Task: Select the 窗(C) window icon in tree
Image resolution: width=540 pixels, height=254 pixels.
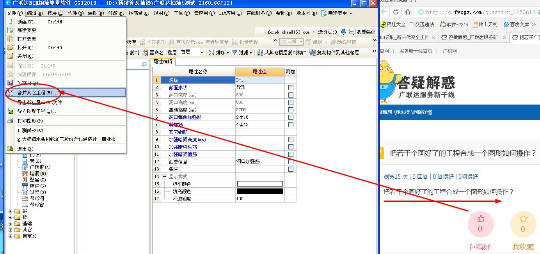Action: pyautogui.click(x=25, y=161)
